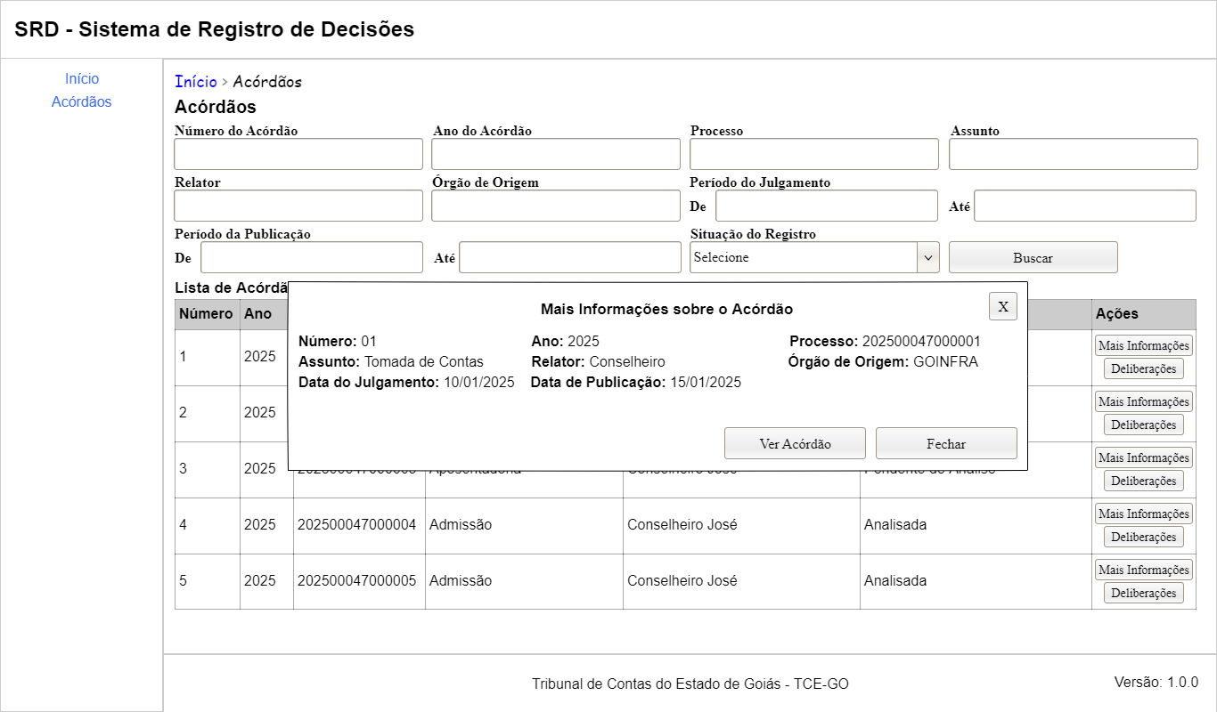Click the Órgão de Origem field
The image size is (1217, 712).
tap(556, 206)
